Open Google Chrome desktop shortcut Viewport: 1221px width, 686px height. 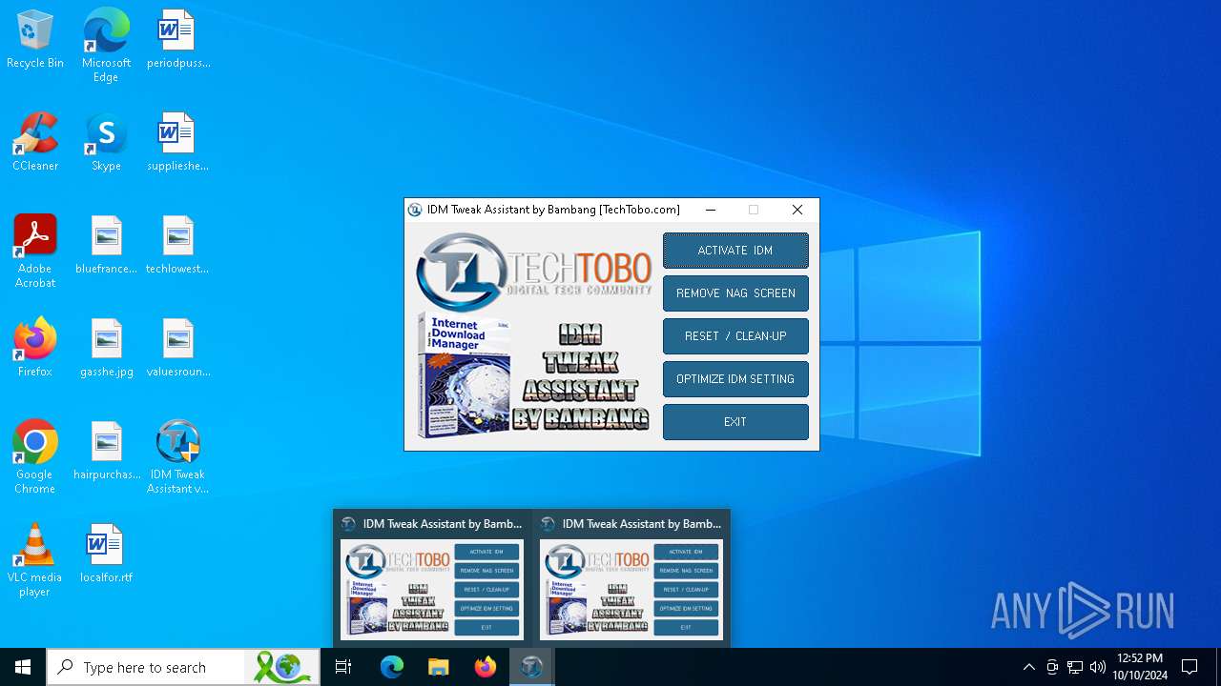(x=35, y=457)
